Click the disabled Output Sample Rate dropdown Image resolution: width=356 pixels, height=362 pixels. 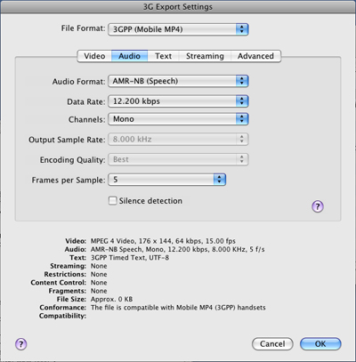[x=178, y=140]
